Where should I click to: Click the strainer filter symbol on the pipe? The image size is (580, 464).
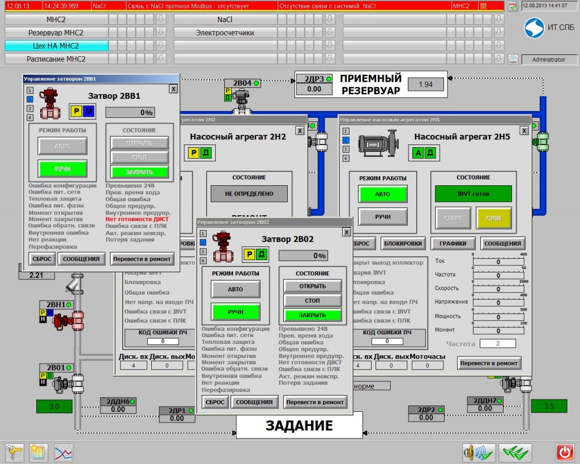(x=74, y=284)
